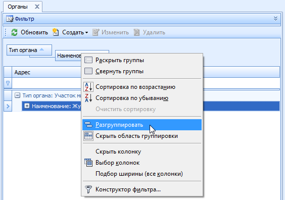Choose Раскрыть группы menu item
This screenshot has height=200, width=285.
[x=142, y=60]
